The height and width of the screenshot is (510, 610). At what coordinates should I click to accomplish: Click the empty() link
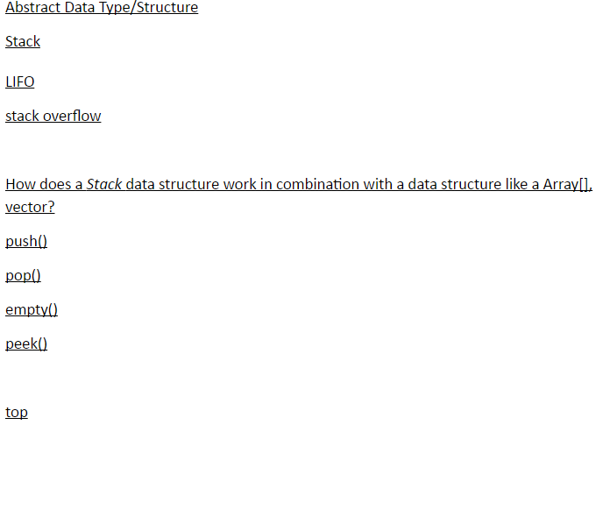click(32, 310)
